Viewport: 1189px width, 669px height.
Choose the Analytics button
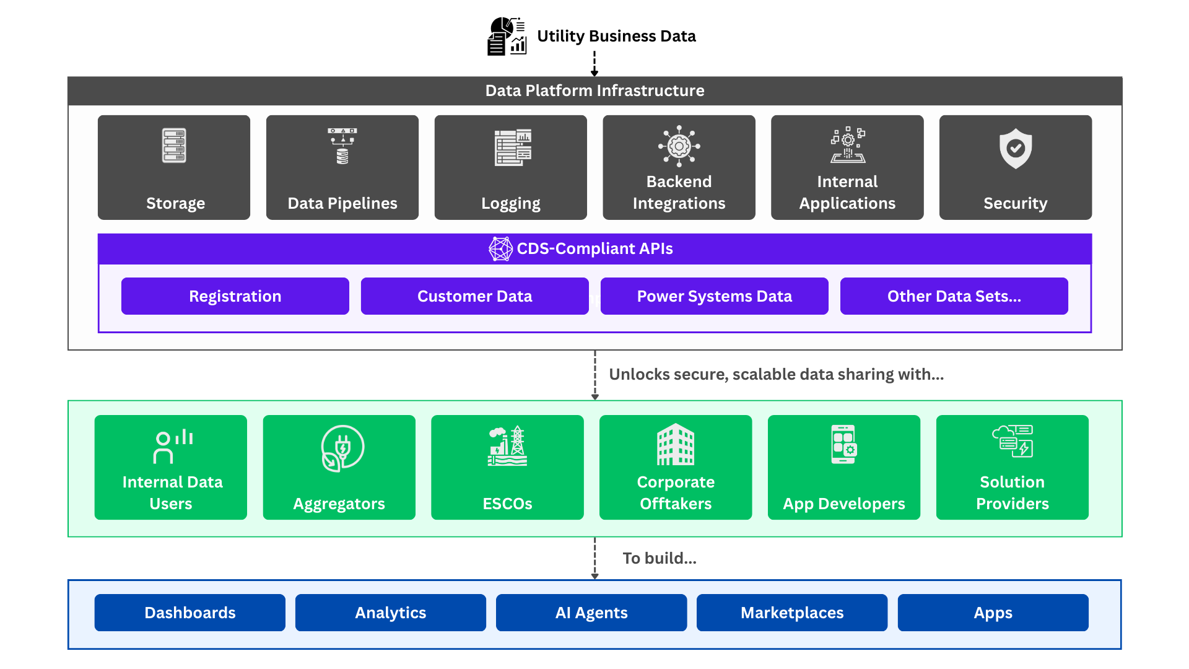pyautogui.click(x=391, y=613)
